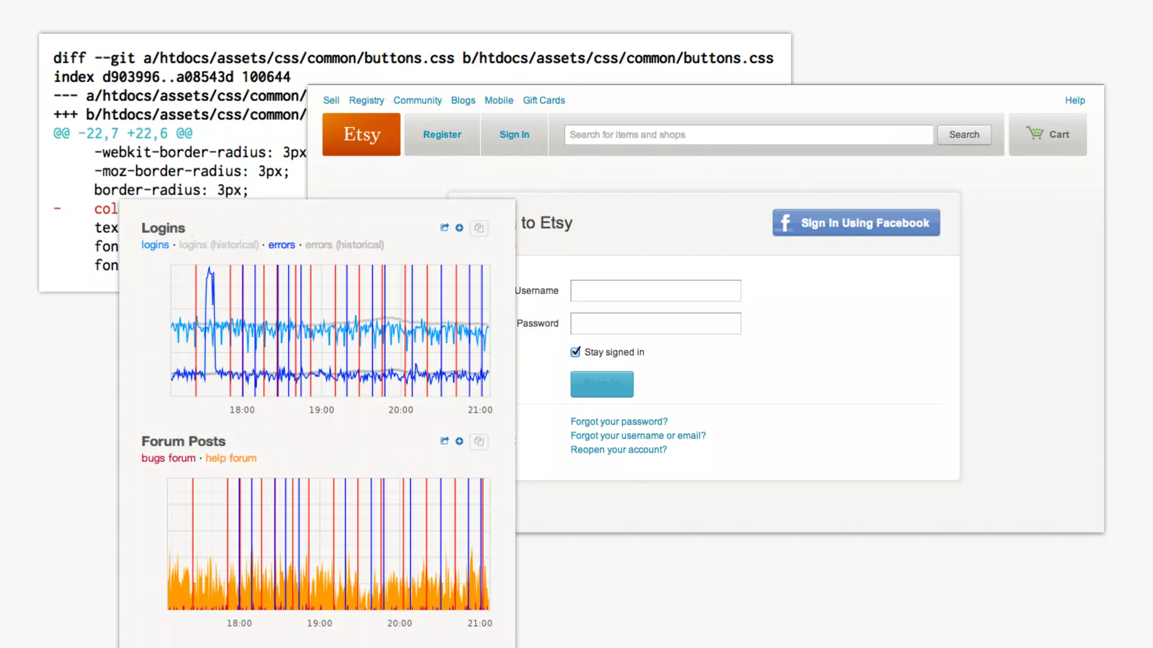This screenshot has width=1153, height=648.
Task: Uncheck the Stay signed in checkbox
Action: (575, 352)
